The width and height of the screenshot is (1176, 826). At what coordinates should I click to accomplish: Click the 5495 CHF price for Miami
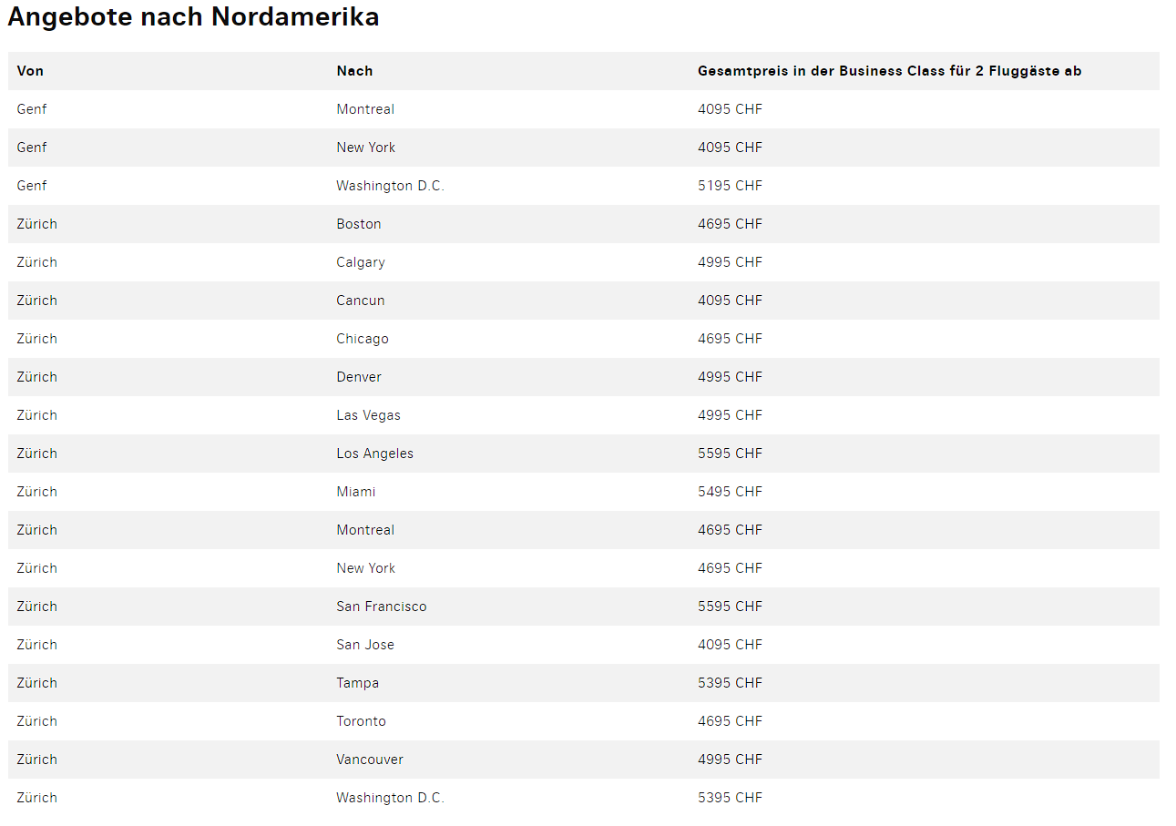click(x=730, y=492)
